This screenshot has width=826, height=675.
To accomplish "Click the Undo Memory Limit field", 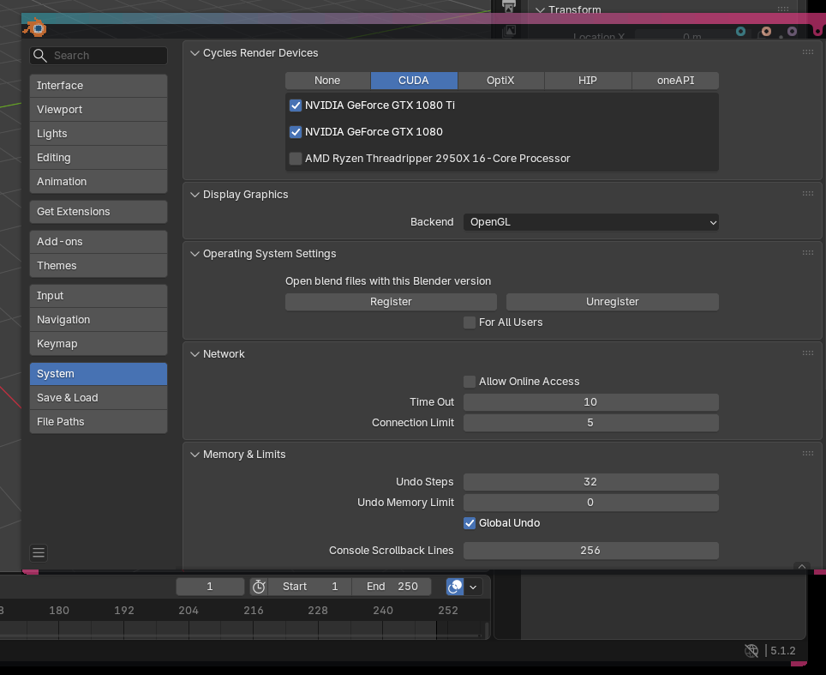I will point(590,502).
